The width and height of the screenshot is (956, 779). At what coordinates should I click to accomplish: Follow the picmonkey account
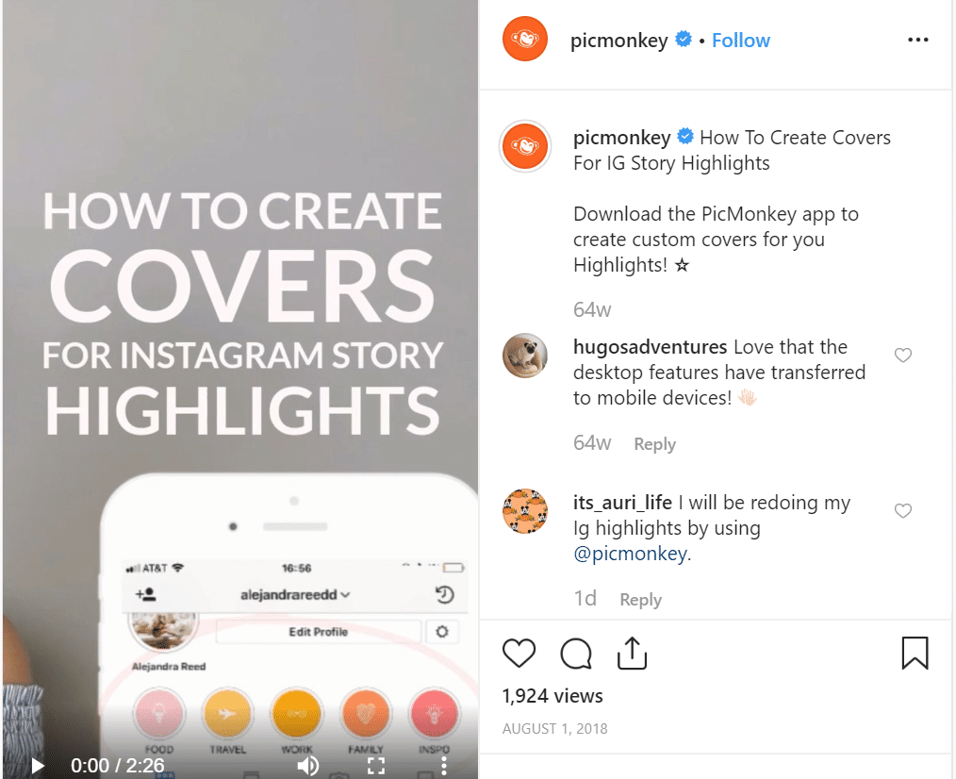pyautogui.click(x=741, y=41)
